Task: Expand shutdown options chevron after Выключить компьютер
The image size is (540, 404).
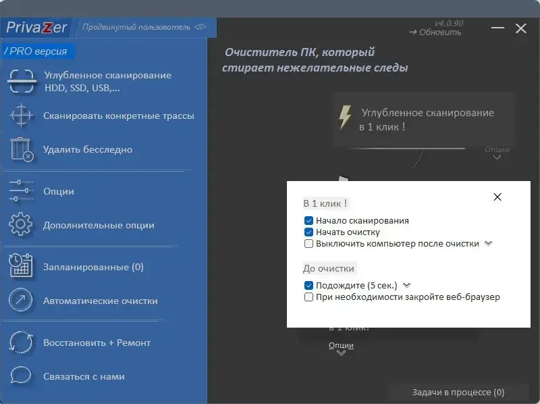Action: click(488, 243)
